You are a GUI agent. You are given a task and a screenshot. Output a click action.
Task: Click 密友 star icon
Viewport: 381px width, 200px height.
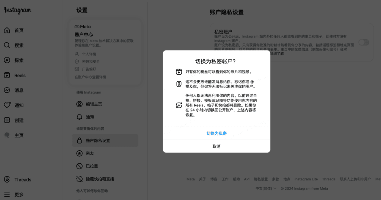coord(80,154)
